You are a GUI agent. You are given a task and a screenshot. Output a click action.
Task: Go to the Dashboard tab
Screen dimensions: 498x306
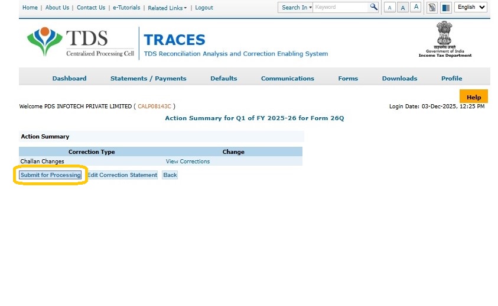click(69, 78)
